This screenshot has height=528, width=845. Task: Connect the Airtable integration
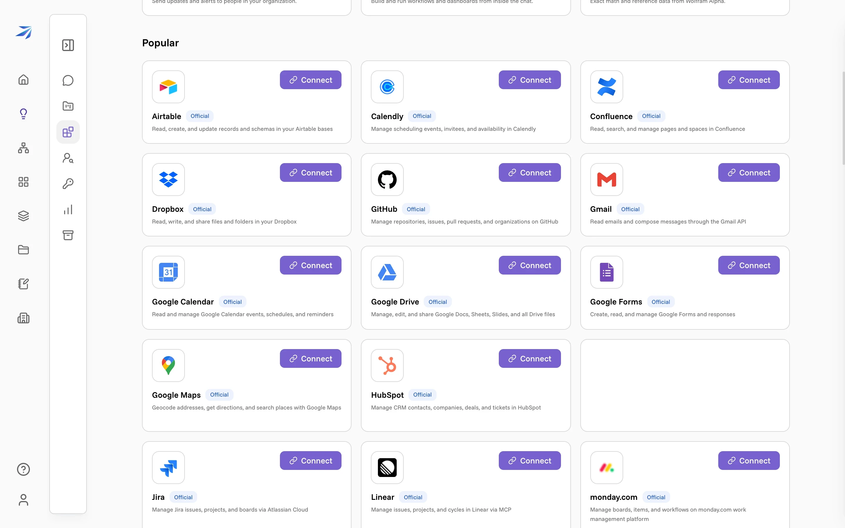(x=310, y=80)
